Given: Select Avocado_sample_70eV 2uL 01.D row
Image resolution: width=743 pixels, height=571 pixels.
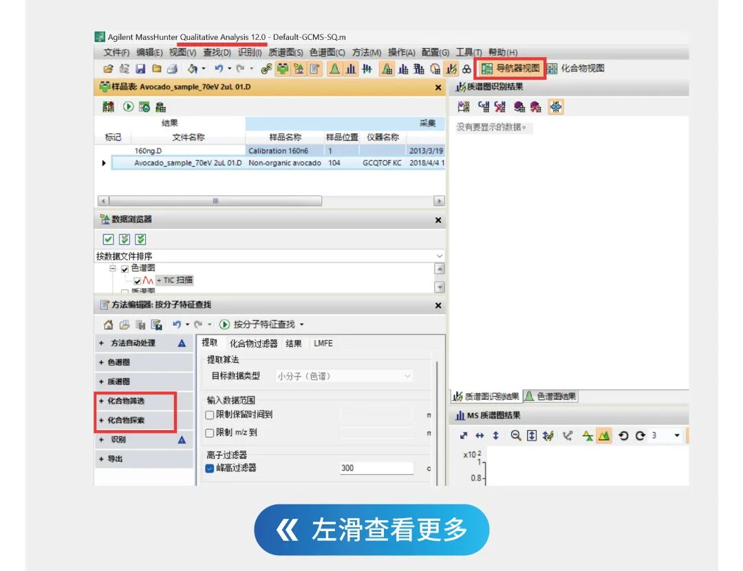Looking at the screenshot, I should pyautogui.click(x=278, y=163).
